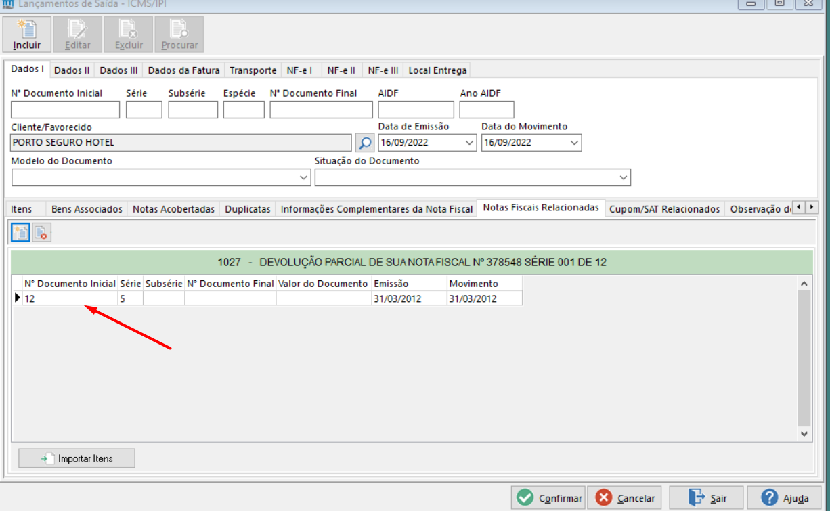The height and width of the screenshot is (511, 830).
Task: Select the row indicator arrow of document 12
Action: tap(17, 298)
